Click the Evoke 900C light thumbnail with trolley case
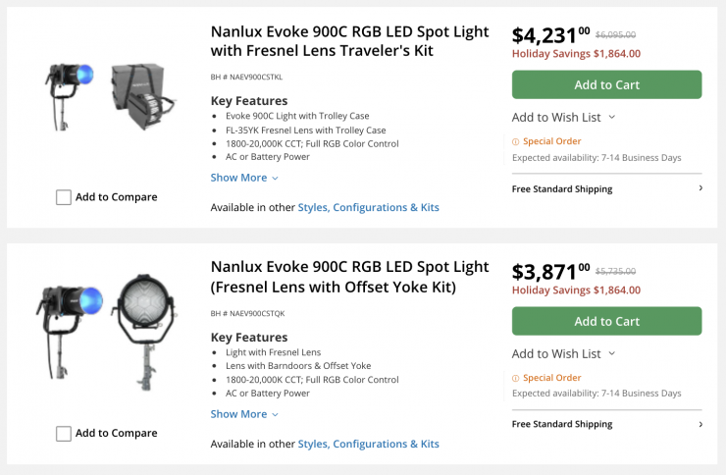 108,95
